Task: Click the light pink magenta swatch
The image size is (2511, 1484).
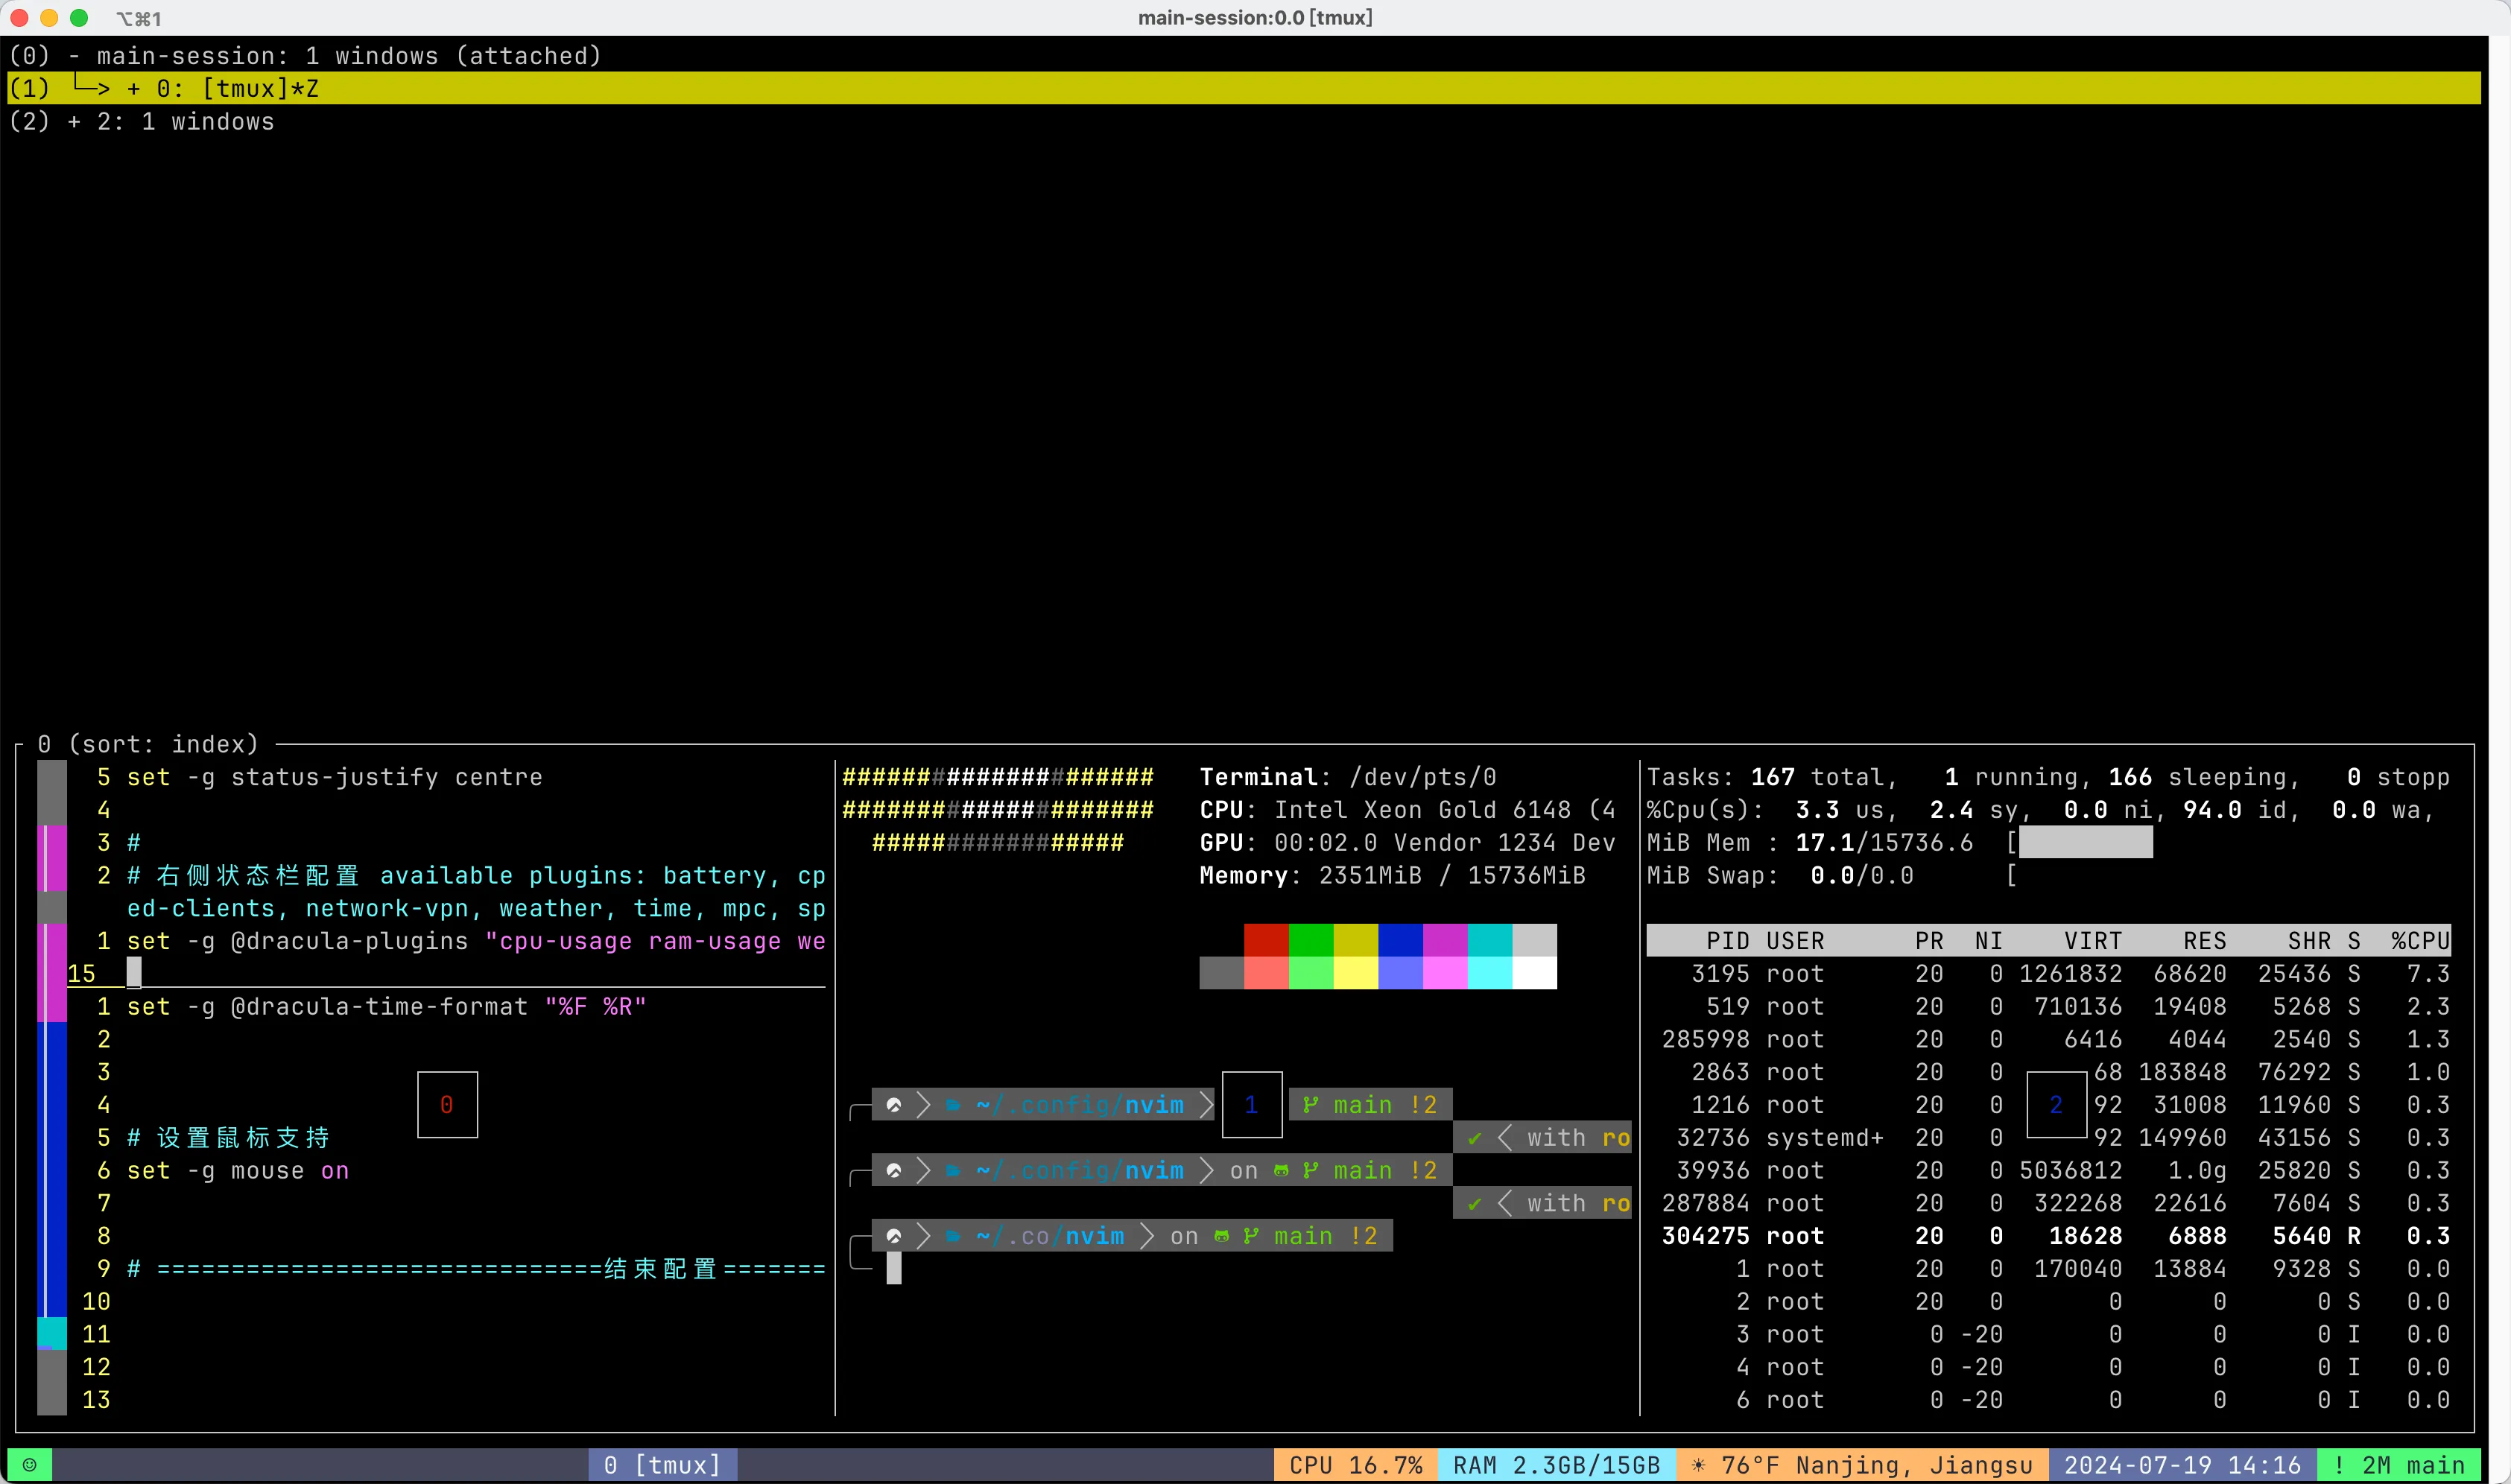Action: (x=1445, y=973)
